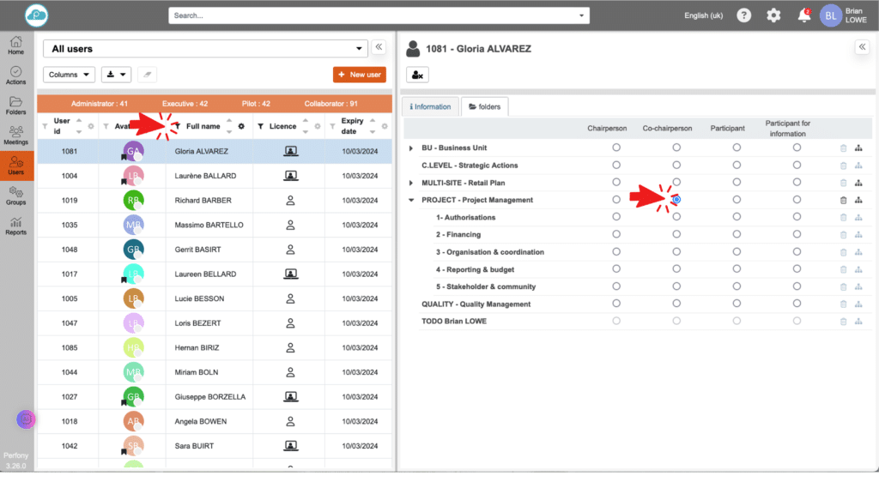This screenshot has width=879, height=494.
Task: Click the help question mark icon
Action: [743, 15]
